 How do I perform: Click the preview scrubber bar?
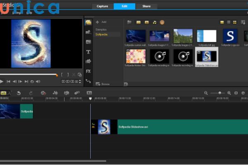(29, 74)
